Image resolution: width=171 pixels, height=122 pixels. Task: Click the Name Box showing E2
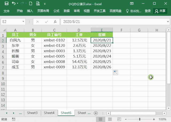click(x=11, y=22)
